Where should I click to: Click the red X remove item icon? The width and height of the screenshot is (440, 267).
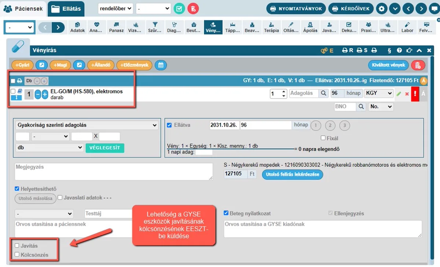coord(407,94)
